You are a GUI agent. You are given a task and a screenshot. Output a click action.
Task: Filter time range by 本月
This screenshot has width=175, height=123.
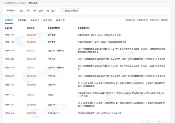[x=47, y=11]
